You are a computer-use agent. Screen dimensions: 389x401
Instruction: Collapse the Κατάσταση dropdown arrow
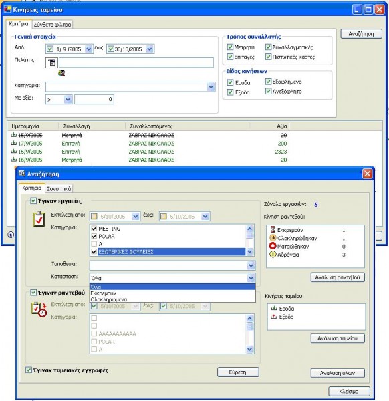click(x=251, y=278)
